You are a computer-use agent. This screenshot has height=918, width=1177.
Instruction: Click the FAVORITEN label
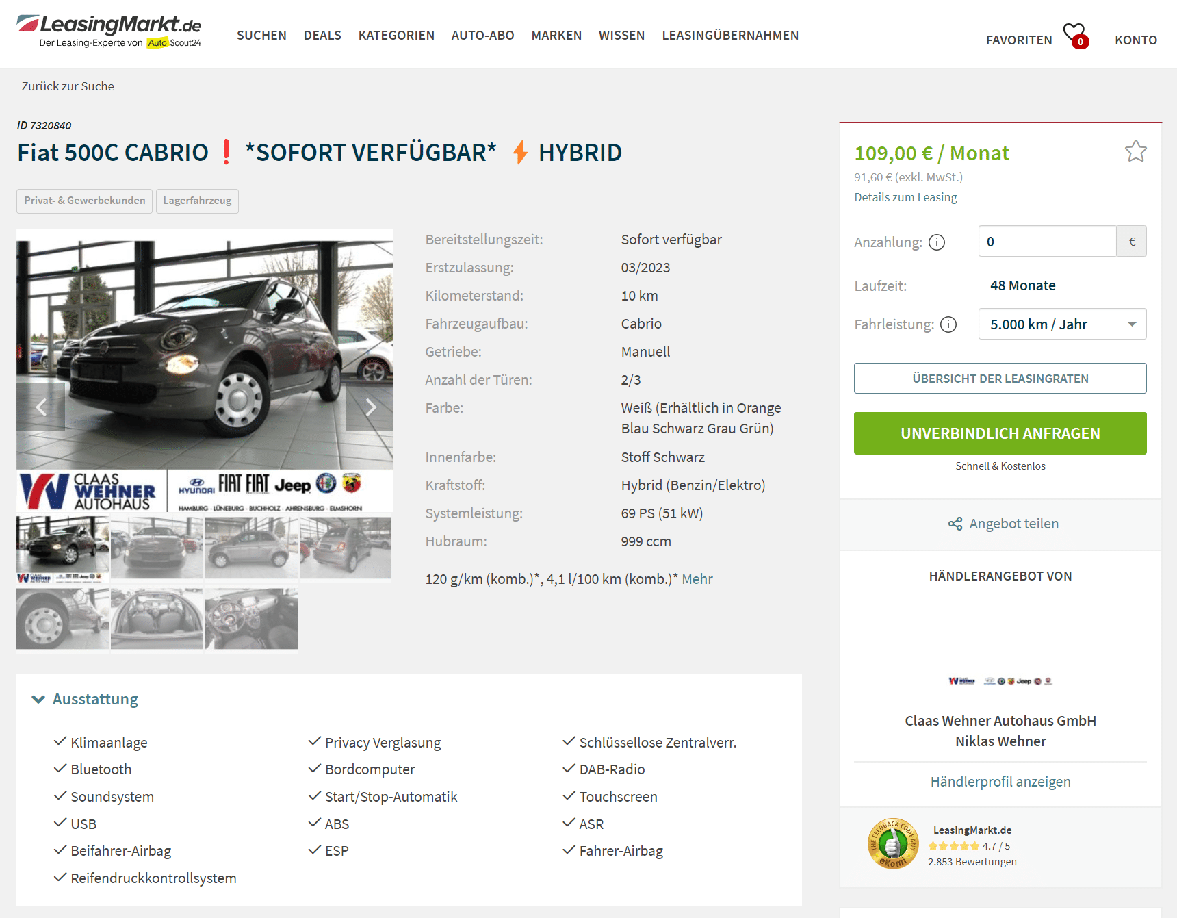[1019, 40]
